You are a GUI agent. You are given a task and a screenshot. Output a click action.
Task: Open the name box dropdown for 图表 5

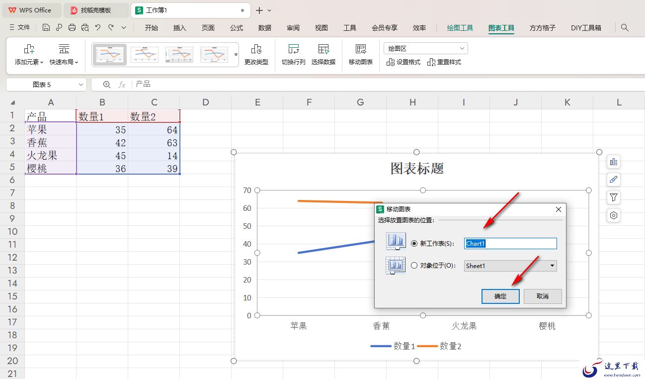[81, 85]
